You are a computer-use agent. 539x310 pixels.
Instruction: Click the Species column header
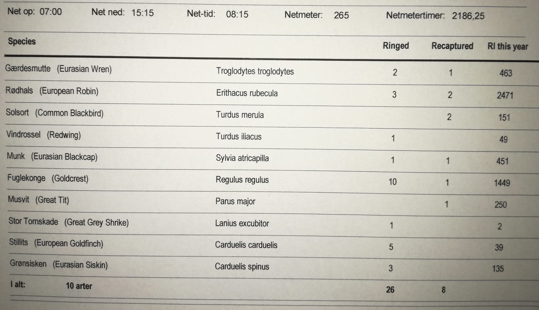point(22,42)
